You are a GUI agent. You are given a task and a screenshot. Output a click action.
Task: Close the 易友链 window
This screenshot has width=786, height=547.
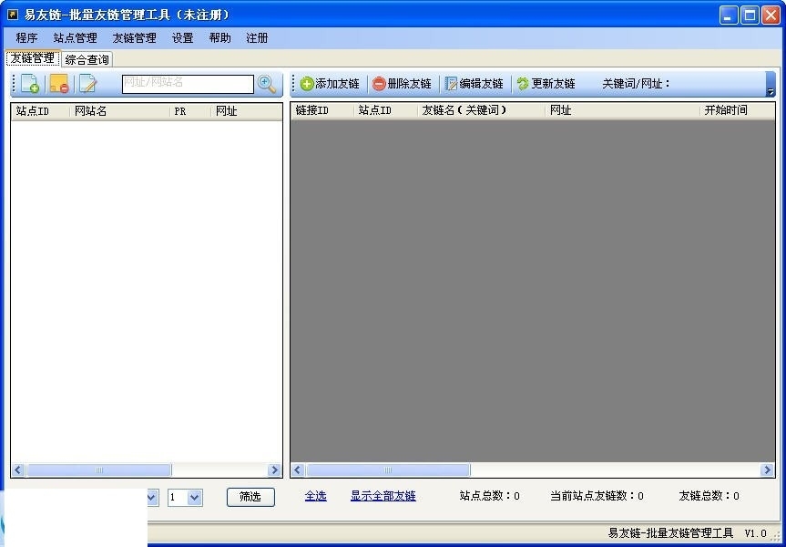pyautogui.click(x=771, y=15)
